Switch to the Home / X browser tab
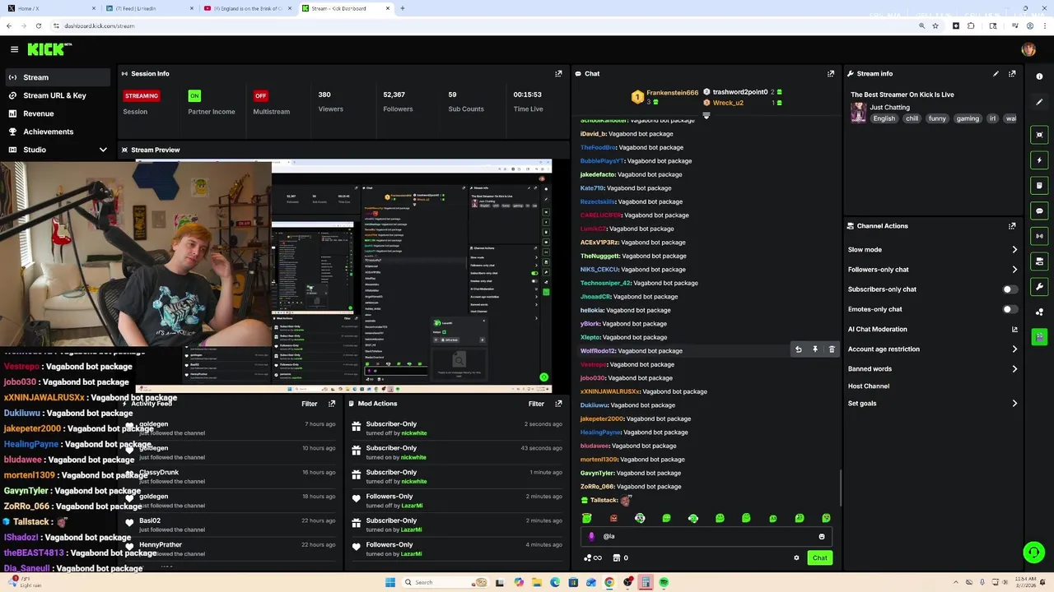Screen dimensions: 1054x592 point(49,8)
